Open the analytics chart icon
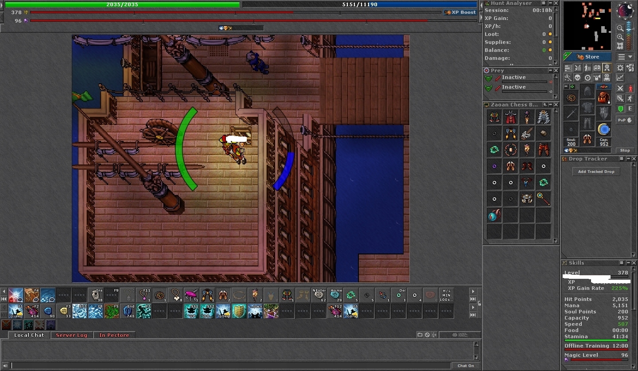 point(620,77)
